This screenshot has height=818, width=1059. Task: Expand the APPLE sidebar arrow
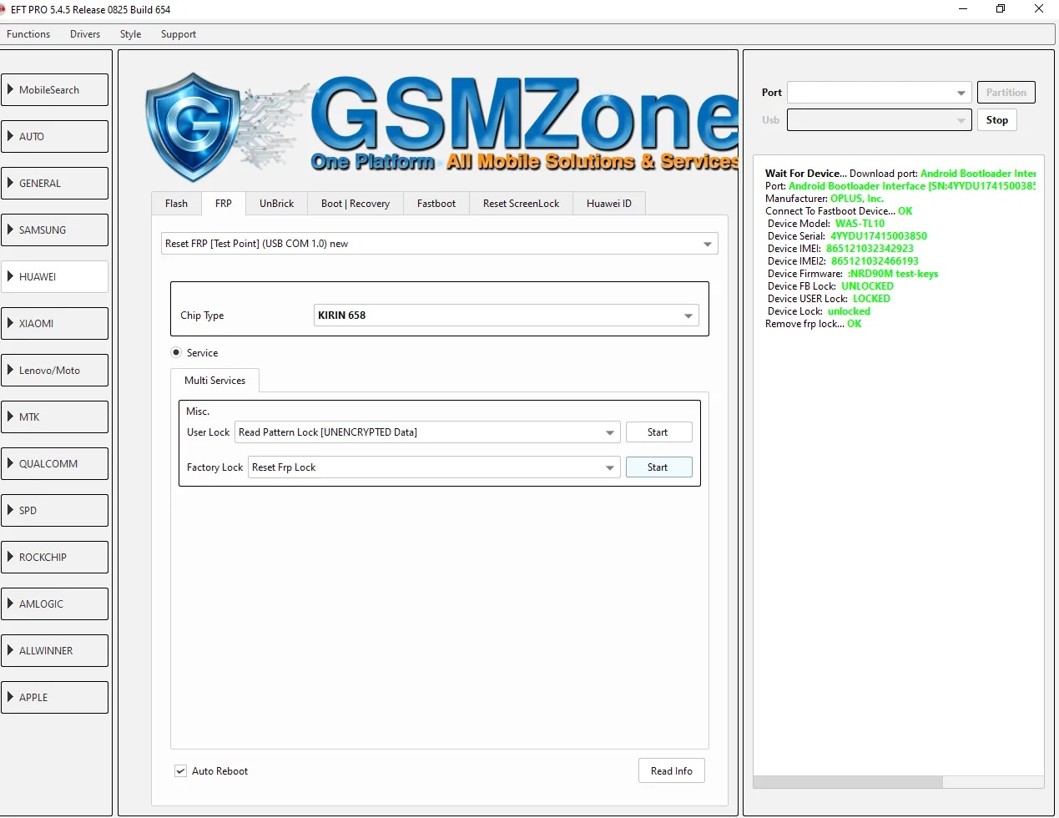point(11,697)
